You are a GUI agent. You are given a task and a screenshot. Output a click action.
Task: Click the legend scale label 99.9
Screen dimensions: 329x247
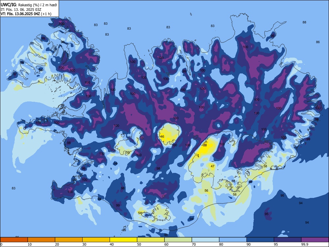point(304,244)
